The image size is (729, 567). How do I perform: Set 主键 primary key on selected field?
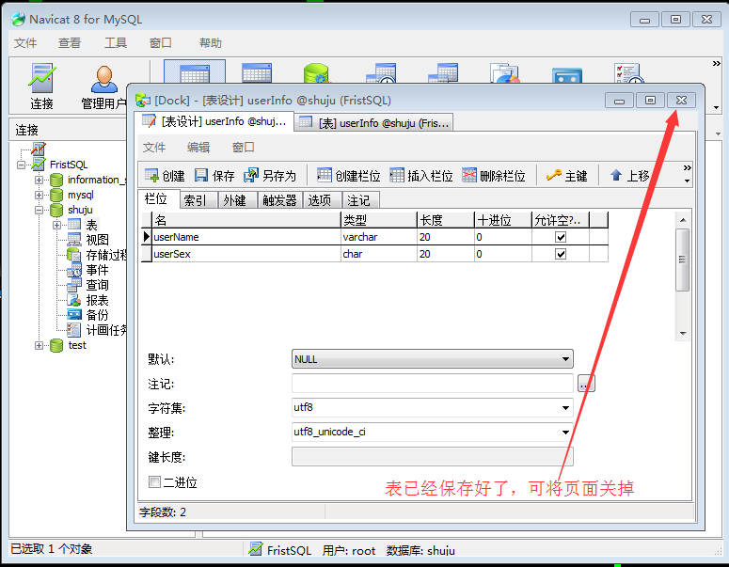(567, 176)
